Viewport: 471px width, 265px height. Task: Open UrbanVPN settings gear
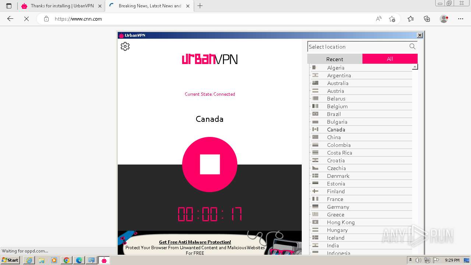(125, 46)
